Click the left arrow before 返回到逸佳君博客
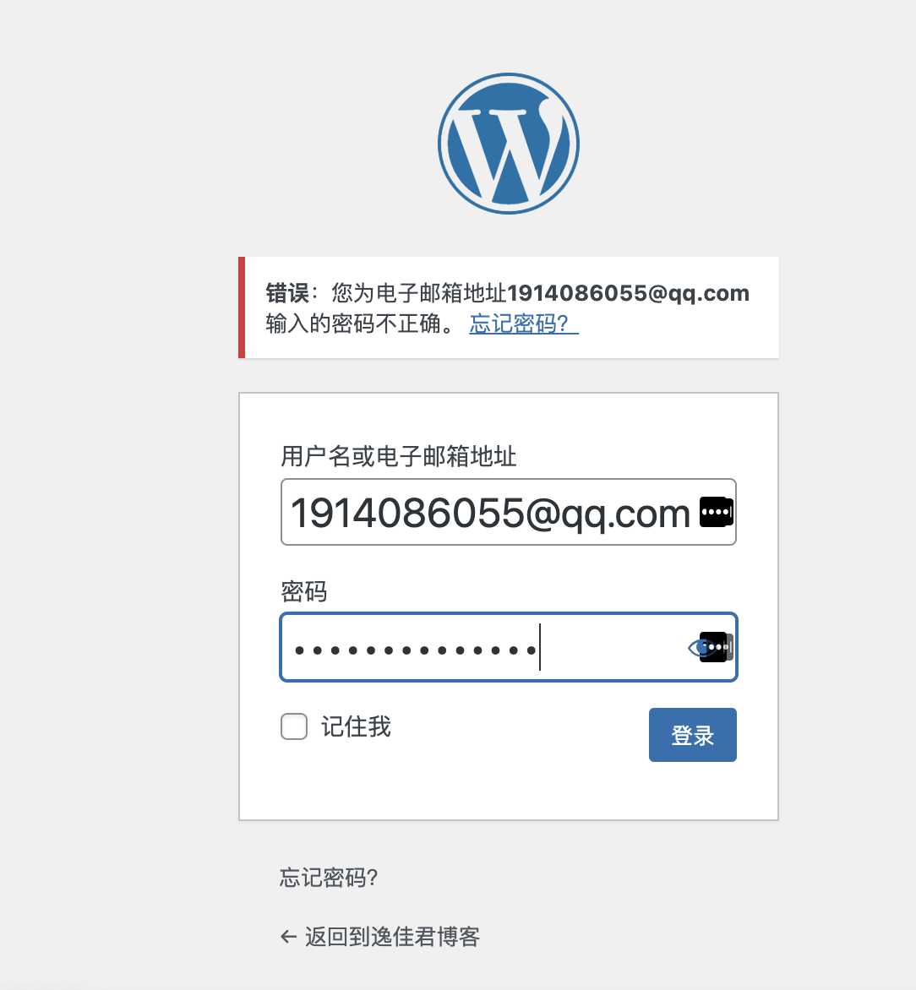916x990 pixels. click(x=289, y=936)
